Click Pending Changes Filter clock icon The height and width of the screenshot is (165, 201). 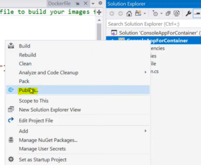pos(155,13)
